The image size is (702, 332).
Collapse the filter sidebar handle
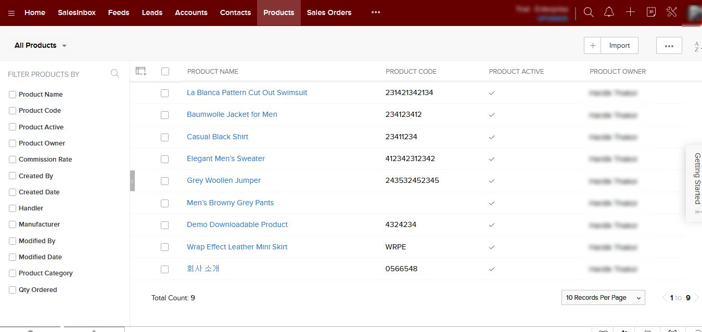[132, 181]
